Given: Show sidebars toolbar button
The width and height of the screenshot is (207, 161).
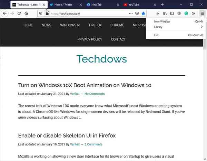Looking at the screenshot, I should 172,13.
